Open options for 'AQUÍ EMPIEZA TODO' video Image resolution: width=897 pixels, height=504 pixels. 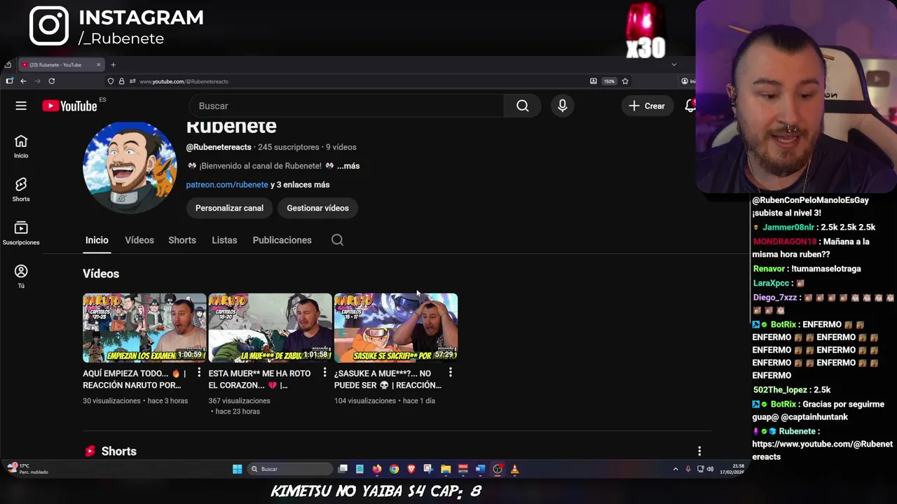click(199, 372)
